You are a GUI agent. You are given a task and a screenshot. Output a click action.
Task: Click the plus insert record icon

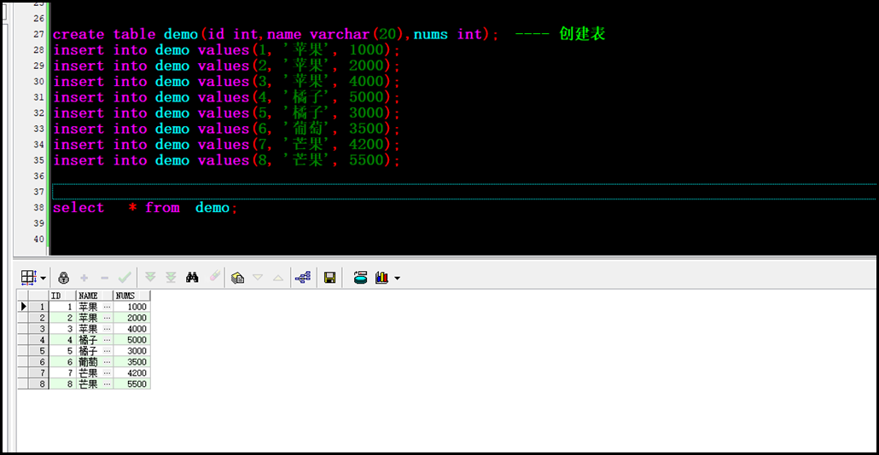pos(84,278)
